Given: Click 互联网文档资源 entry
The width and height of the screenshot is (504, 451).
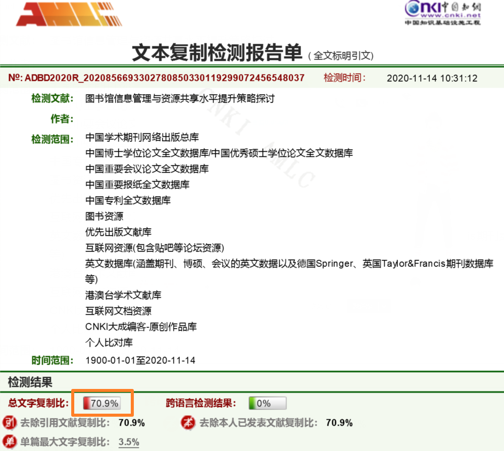Looking at the screenshot, I should 118,311.
